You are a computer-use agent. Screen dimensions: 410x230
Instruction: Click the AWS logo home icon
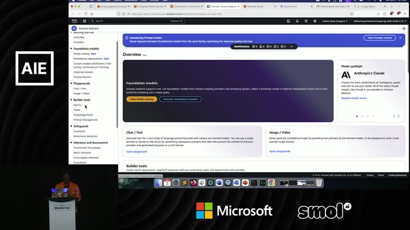pos(74,21)
